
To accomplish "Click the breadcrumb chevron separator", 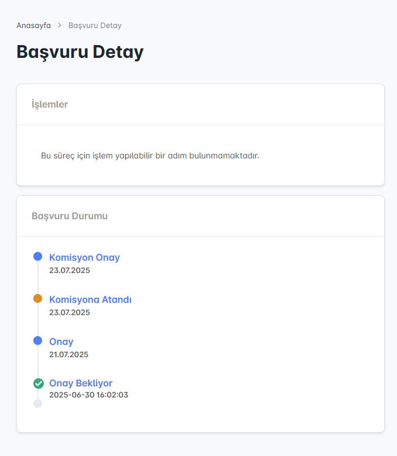I will coord(60,26).
